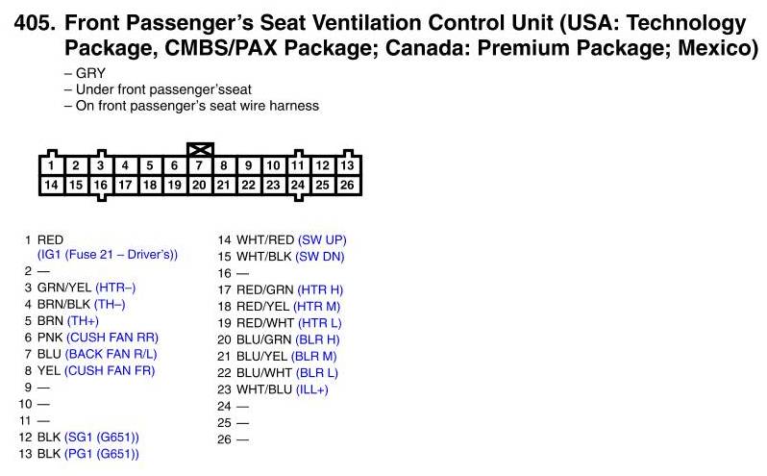Open the BLR L link
The height and width of the screenshot is (476, 767).
(x=319, y=372)
